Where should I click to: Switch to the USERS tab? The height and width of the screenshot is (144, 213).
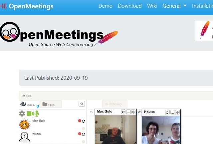tap(29, 104)
